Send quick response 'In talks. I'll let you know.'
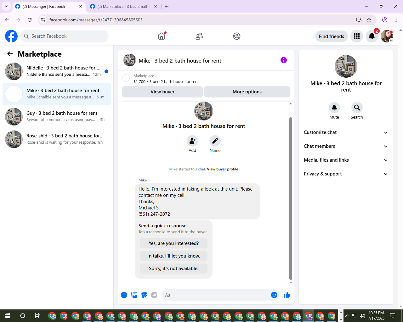Viewport: 403px width, 322px height. coord(174,256)
